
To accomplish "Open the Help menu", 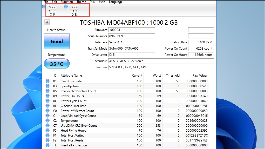I will tap(102, 2).
